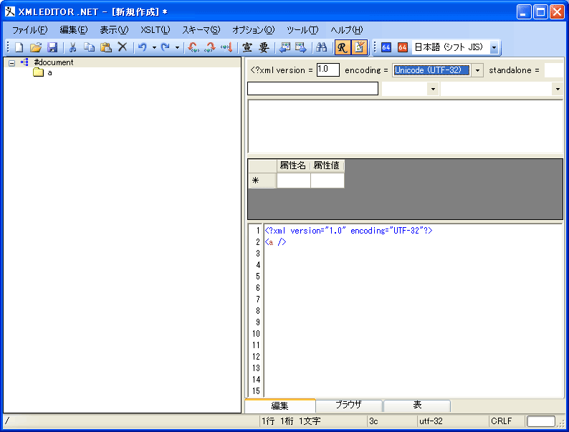
Task: Click the blue 64 Base64 icon
Action: tap(386, 47)
